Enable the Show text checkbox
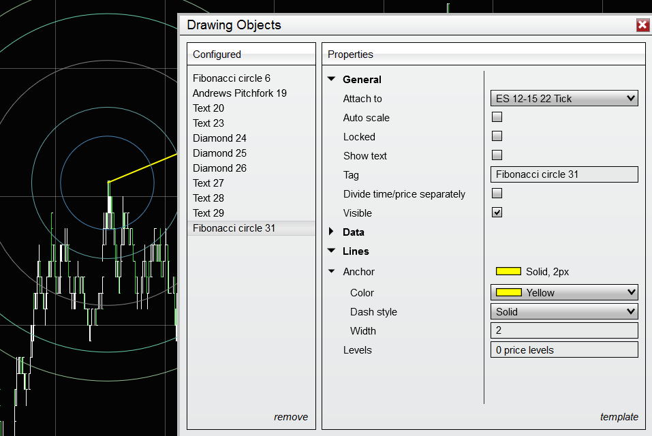The image size is (652, 436). click(x=497, y=155)
